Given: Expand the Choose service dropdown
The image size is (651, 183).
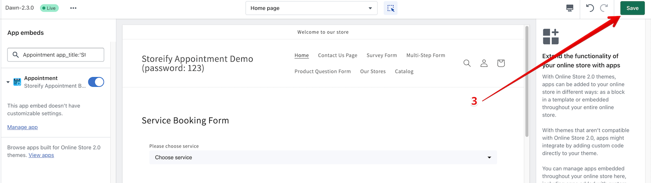Looking at the screenshot, I should (323, 157).
